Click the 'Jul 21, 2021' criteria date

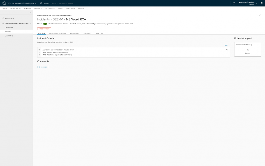point(69,42)
